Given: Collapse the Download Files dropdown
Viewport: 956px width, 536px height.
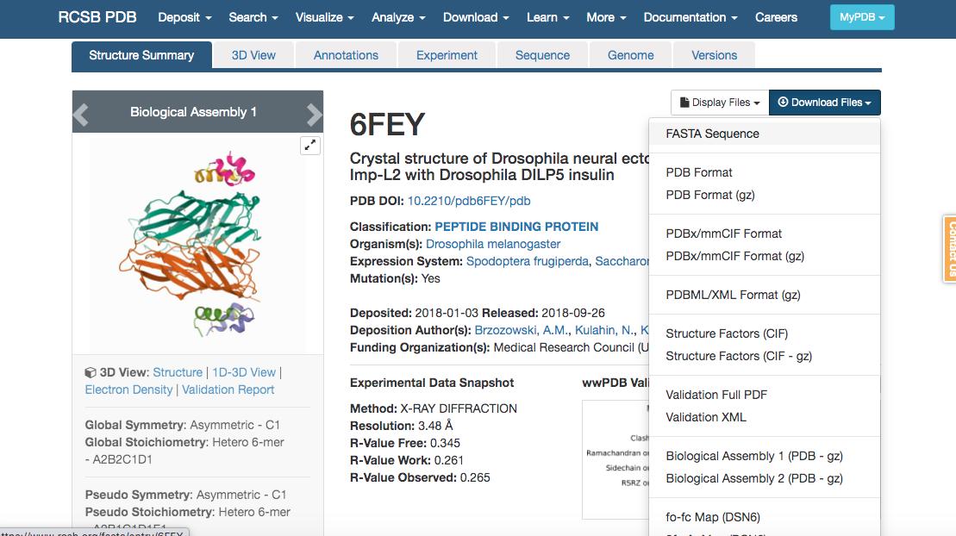Looking at the screenshot, I should [x=824, y=103].
